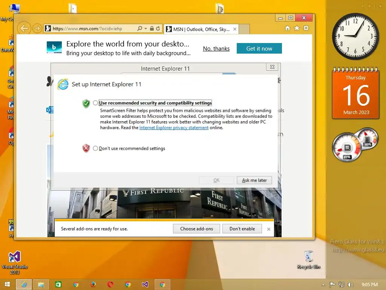Open the address bar dropdown arrow
This screenshot has width=386, height=290.
coord(146,29)
